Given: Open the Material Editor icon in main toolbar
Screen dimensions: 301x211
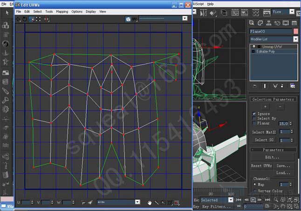Looking at the screenshot, I should [256, 13].
